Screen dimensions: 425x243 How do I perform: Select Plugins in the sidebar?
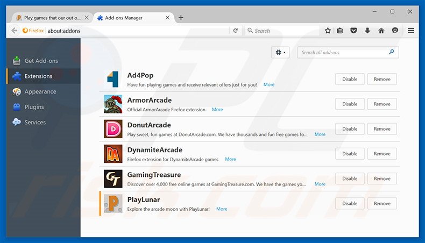tap(34, 107)
